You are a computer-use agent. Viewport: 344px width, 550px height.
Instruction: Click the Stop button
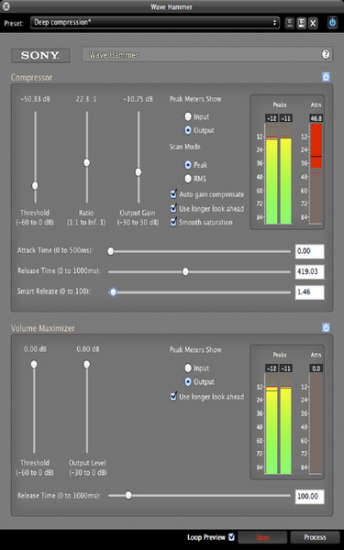(x=262, y=537)
